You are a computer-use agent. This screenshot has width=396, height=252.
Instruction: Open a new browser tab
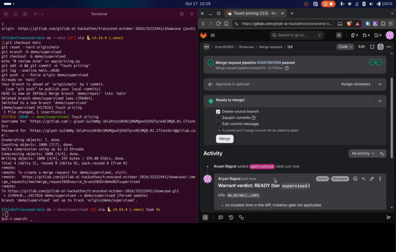pos(292,13)
